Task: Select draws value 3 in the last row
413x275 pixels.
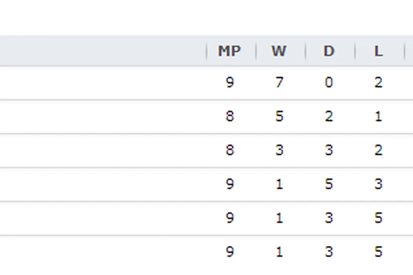Action: click(x=328, y=251)
